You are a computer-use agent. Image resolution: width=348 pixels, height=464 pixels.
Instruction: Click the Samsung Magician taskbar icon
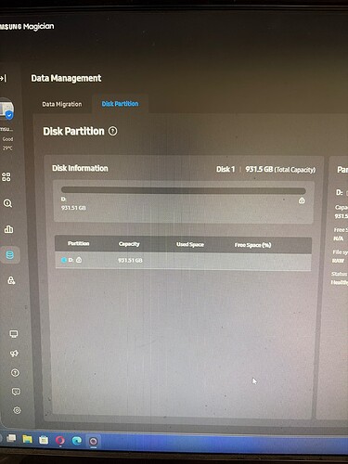pos(93,441)
